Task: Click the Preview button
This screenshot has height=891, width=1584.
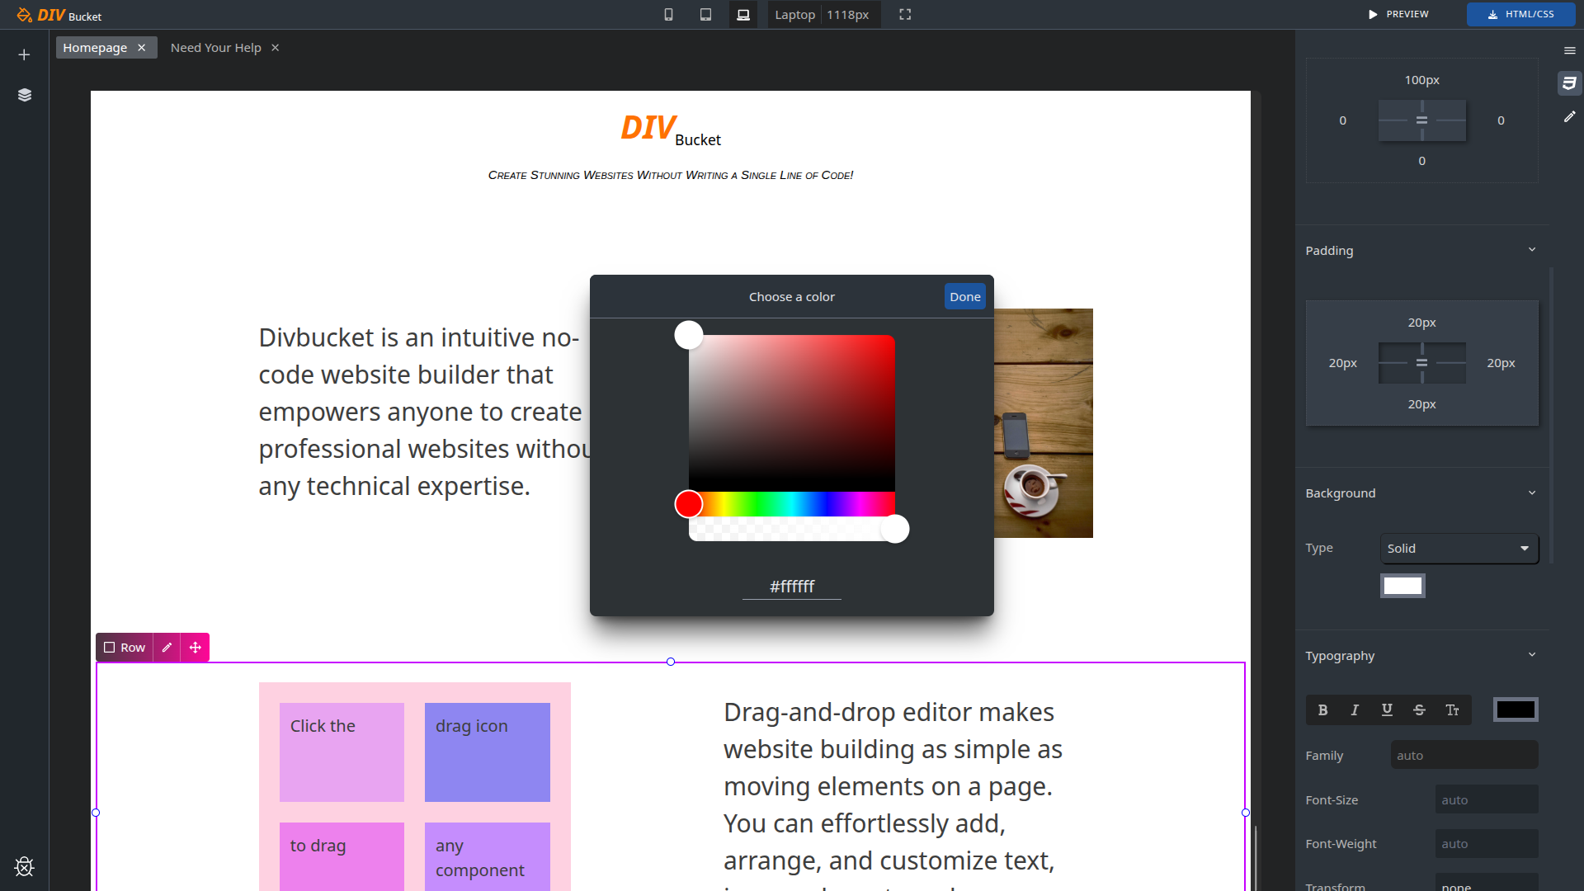Action: click(1398, 15)
